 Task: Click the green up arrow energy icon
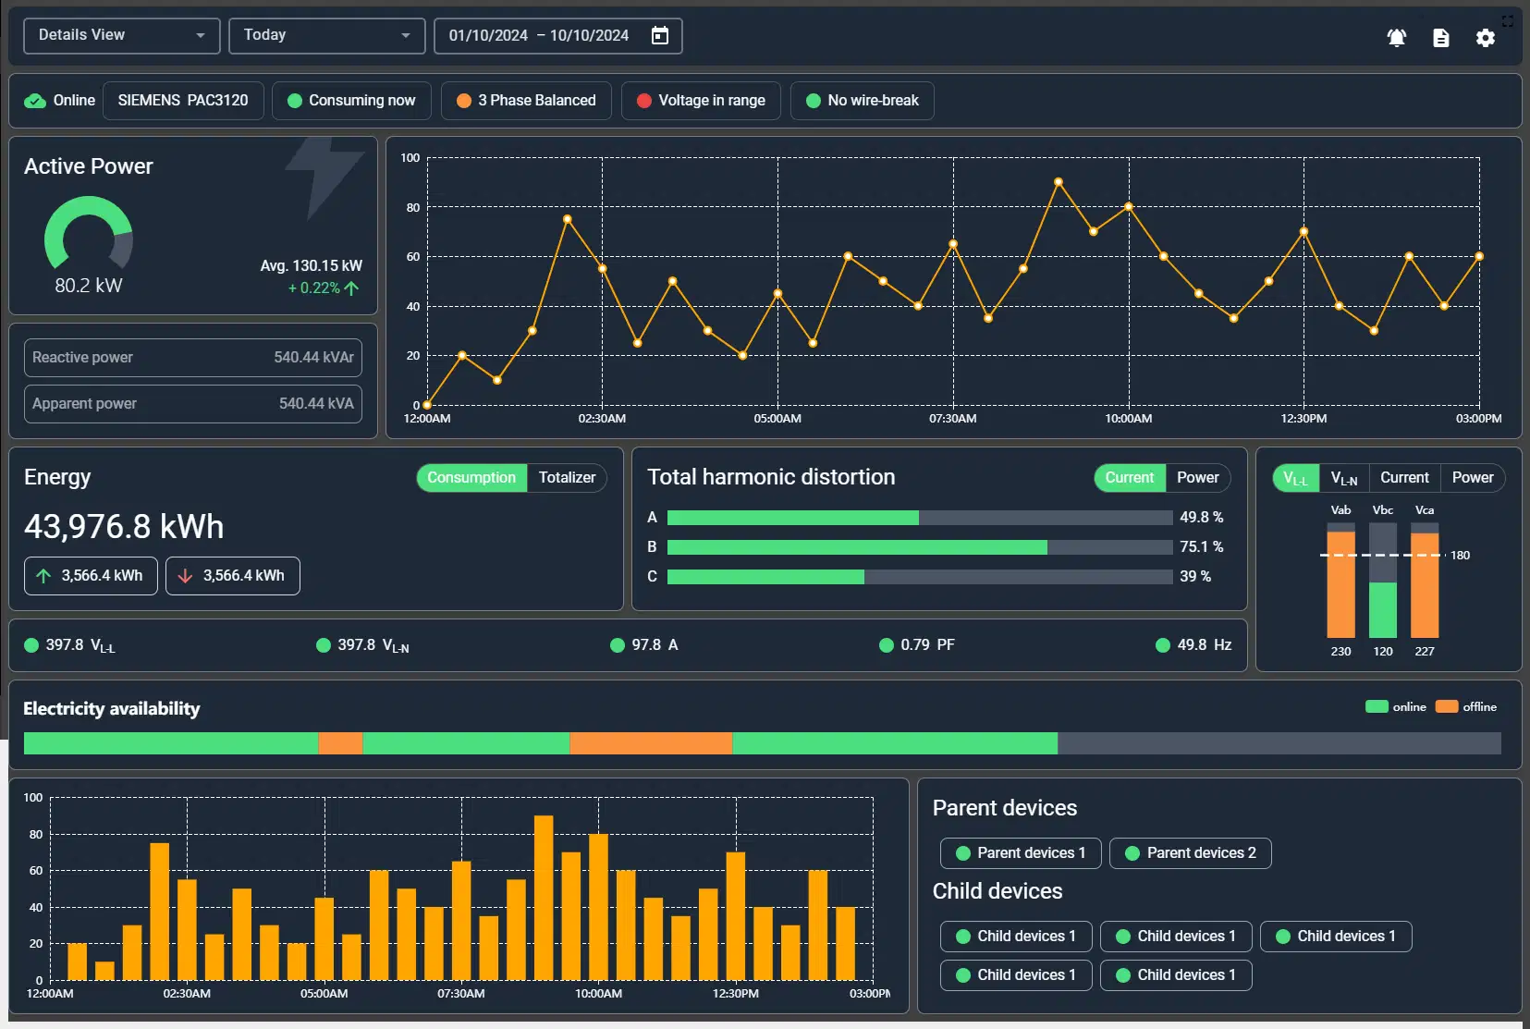coord(43,576)
